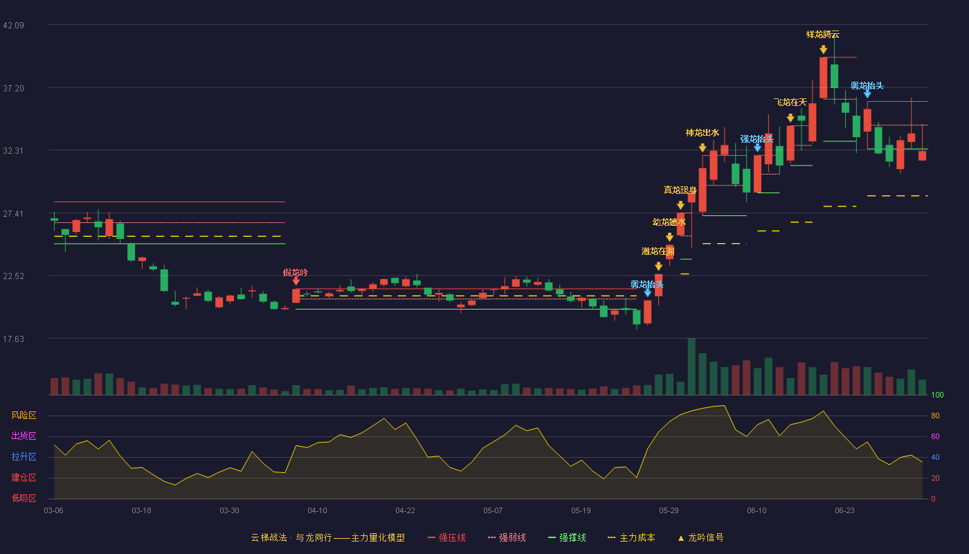The width and height of the screenshot is (969, 554).
Task: Click the 42.09 price axis label
Action: pyautogui.click(x=14, y=26)
